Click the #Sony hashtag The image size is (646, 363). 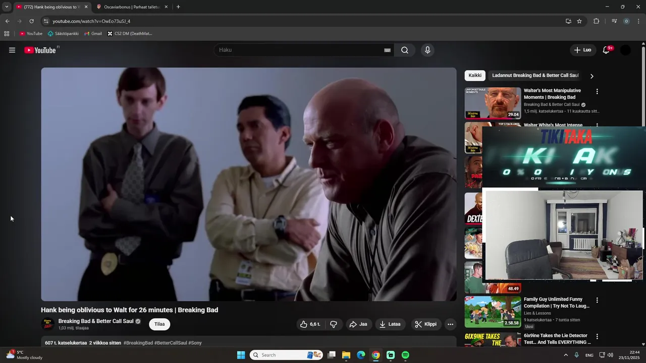(195, 343)
